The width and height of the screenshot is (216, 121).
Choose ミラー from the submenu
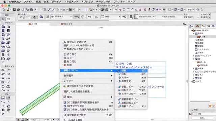tap(131, 78)
